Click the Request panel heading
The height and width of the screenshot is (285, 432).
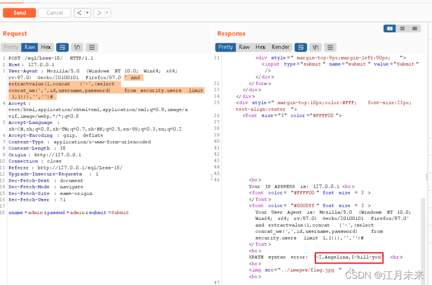(x=15, y=34)
